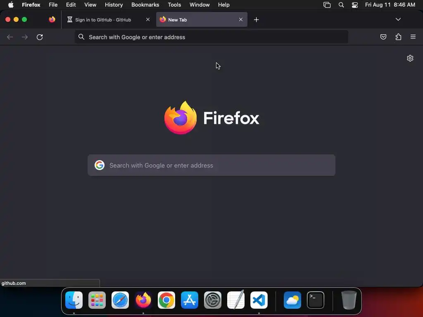Open TextEdit from the Dock

[x=236, y=300]
